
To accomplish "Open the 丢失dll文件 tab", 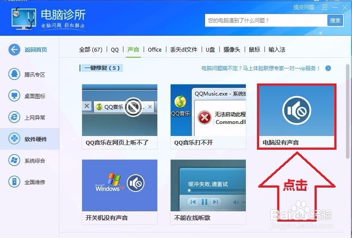I will click(184, 49).
